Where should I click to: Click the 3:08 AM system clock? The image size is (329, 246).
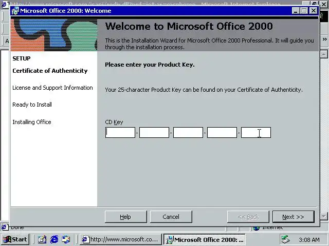309,240
